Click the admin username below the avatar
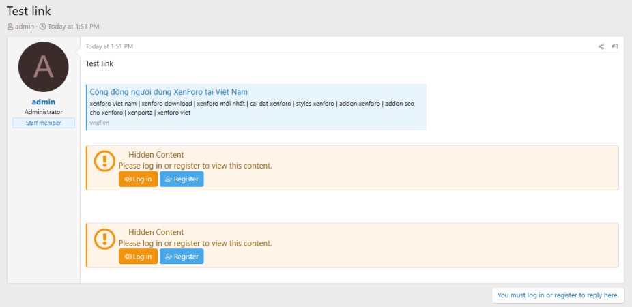Viewport: 632px width, 307px height. (44, 102)
